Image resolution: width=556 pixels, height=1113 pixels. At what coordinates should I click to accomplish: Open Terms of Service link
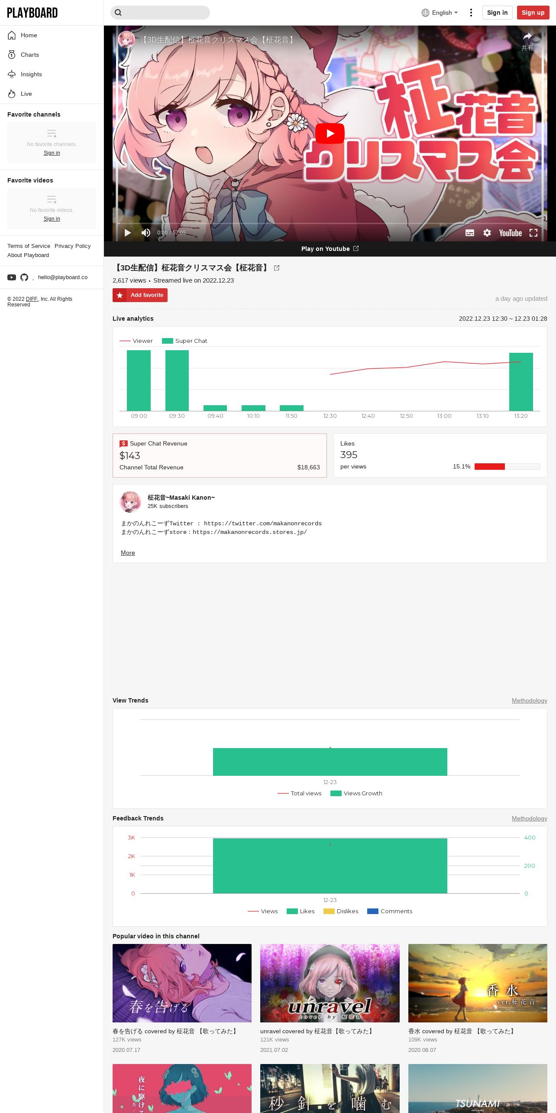pos(29,246)
